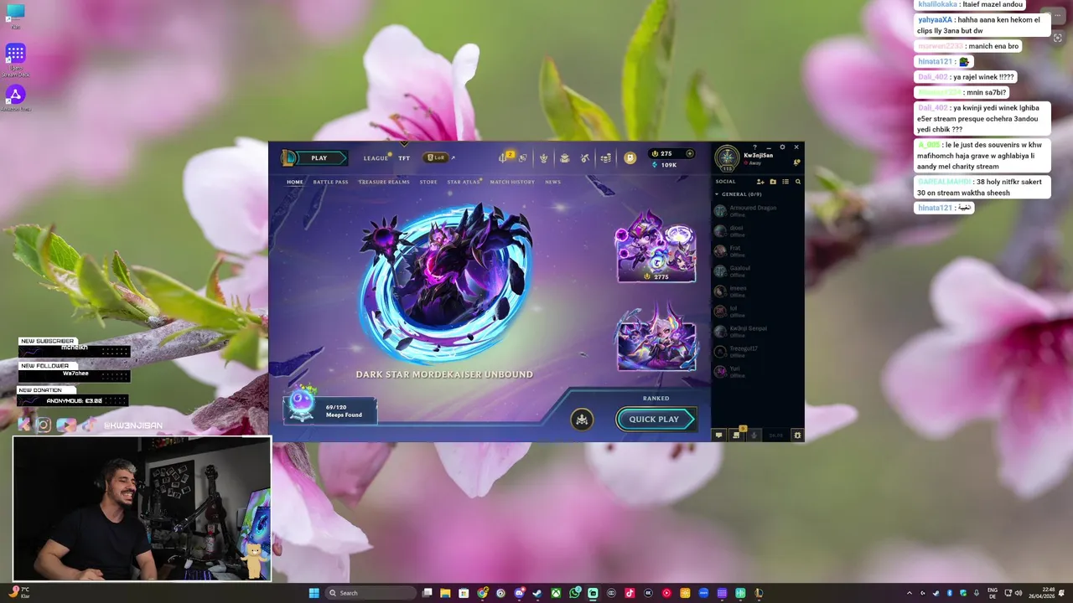Screen dimensions: 1073x603
Task: Click the PLAY button in the client header
Action: point(319,157)
